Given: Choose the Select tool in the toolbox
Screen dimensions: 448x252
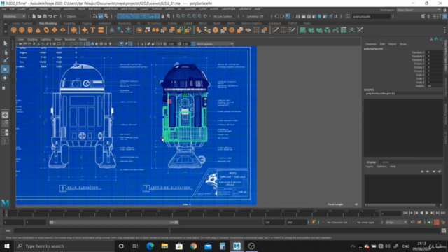Looking at the screenshot, I should click(x=5, y=43).
